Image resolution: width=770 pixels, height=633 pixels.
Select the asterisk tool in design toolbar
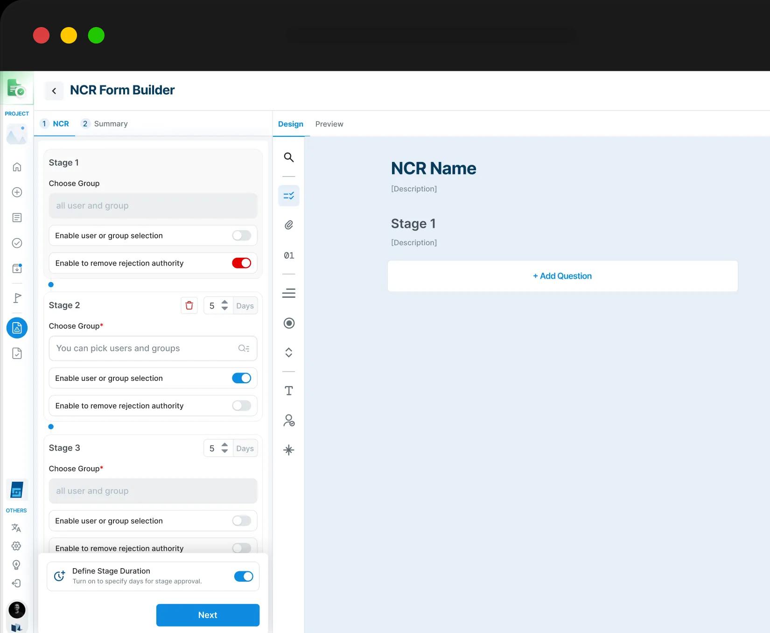(289, 450)
